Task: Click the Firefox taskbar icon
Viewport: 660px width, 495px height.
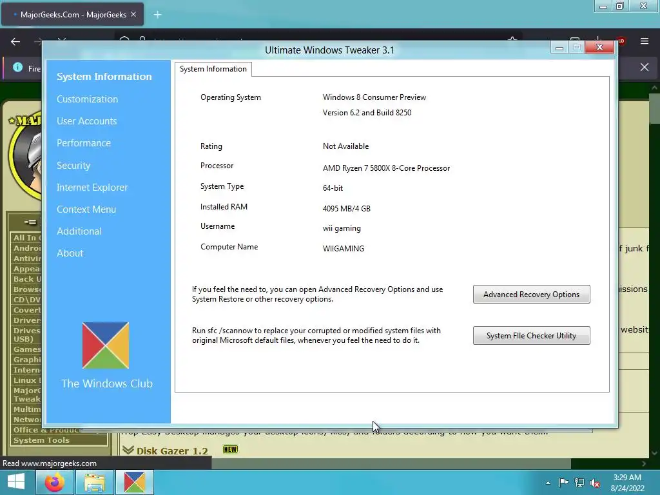Action: pyautogui.click(x=55, y=482)
